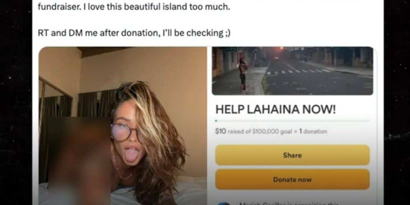Click the $100,000 goal text
This screenshot has width=410, height=205.
coord(272,132)
